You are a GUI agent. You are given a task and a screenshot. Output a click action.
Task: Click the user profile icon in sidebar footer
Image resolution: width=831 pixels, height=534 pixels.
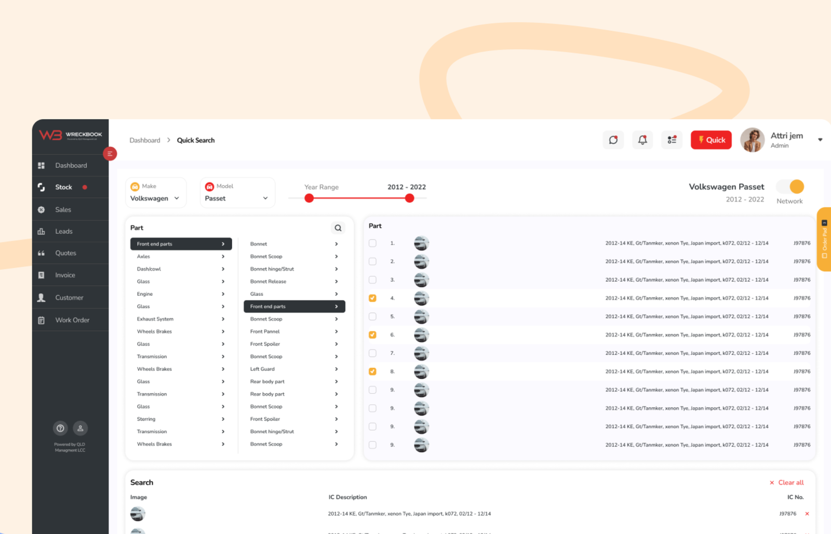click(80, 428)
